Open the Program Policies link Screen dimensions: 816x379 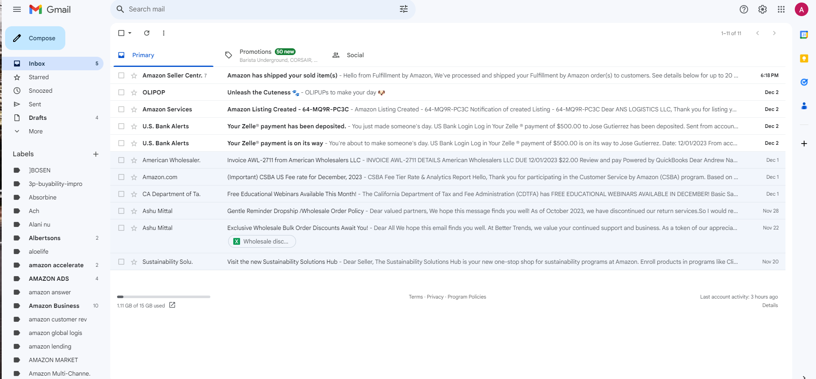pyautogui.click(x=467, y=297)
